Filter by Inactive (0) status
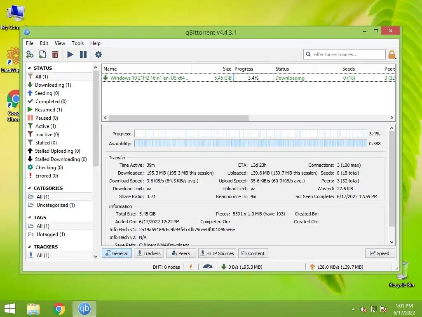 point(47,134)
